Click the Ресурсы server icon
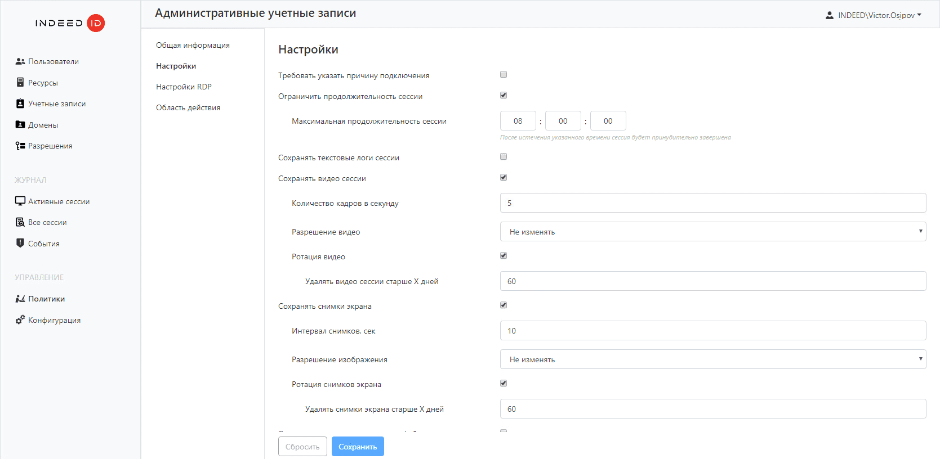The image size is (940, 459). pyautogui.click(x=20, y=83)
